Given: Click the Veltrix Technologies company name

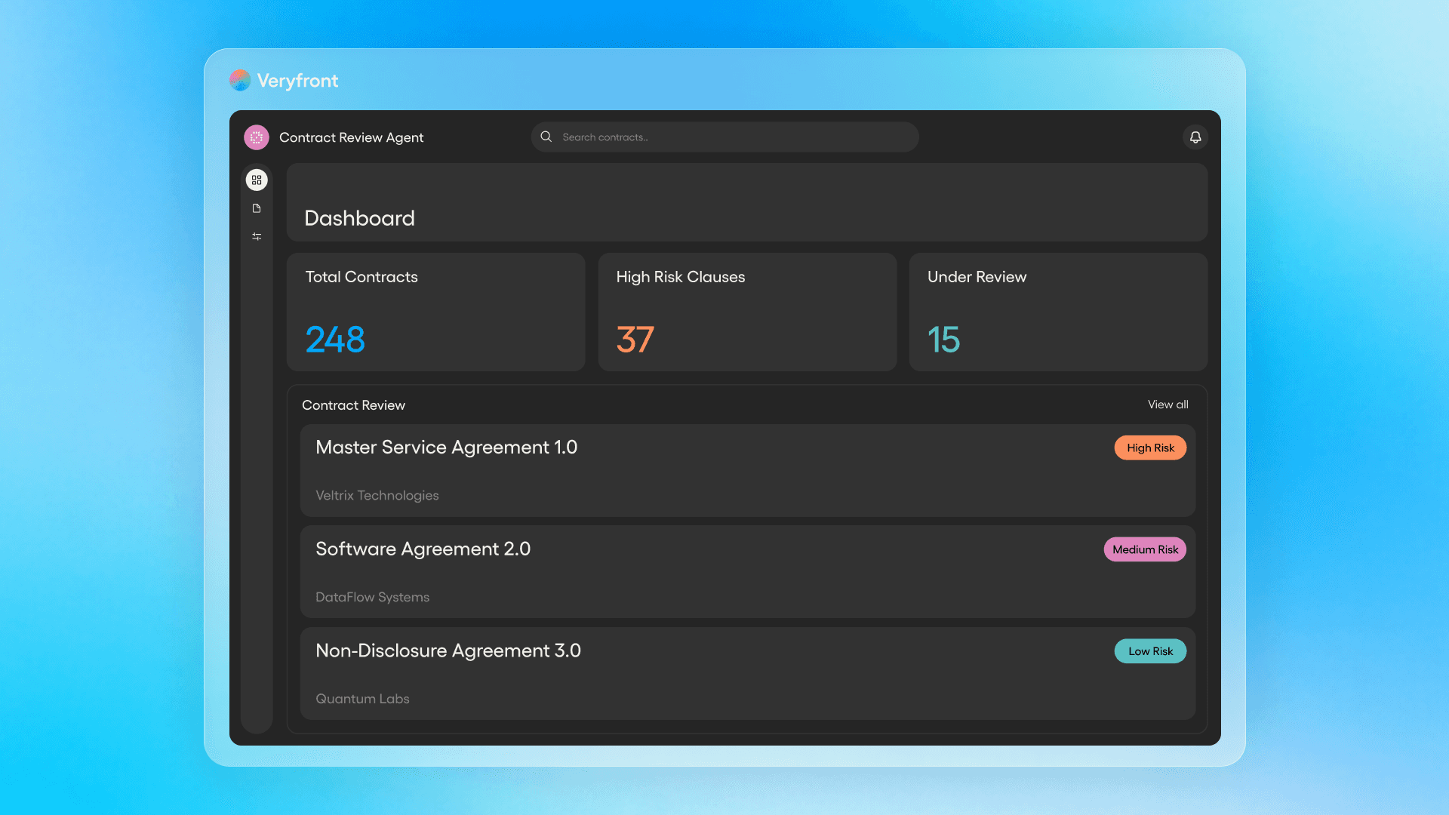Looking at the screenshot, I should (x=377, y=495).
